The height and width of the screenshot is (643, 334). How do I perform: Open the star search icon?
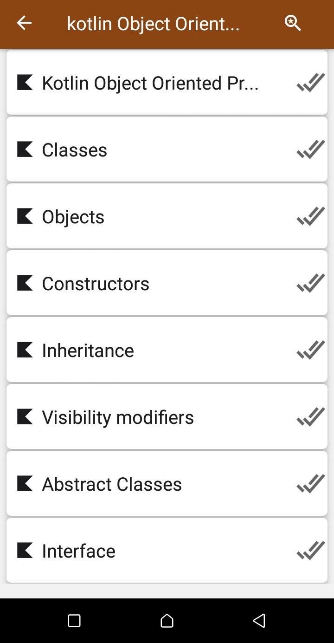293,23
